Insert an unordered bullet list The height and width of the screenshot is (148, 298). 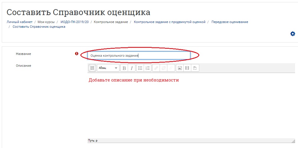point(140,68)
